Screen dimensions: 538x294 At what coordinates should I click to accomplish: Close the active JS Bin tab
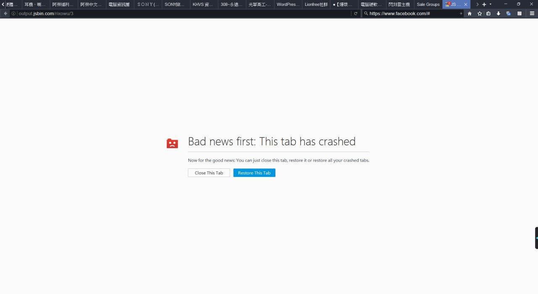465,5
